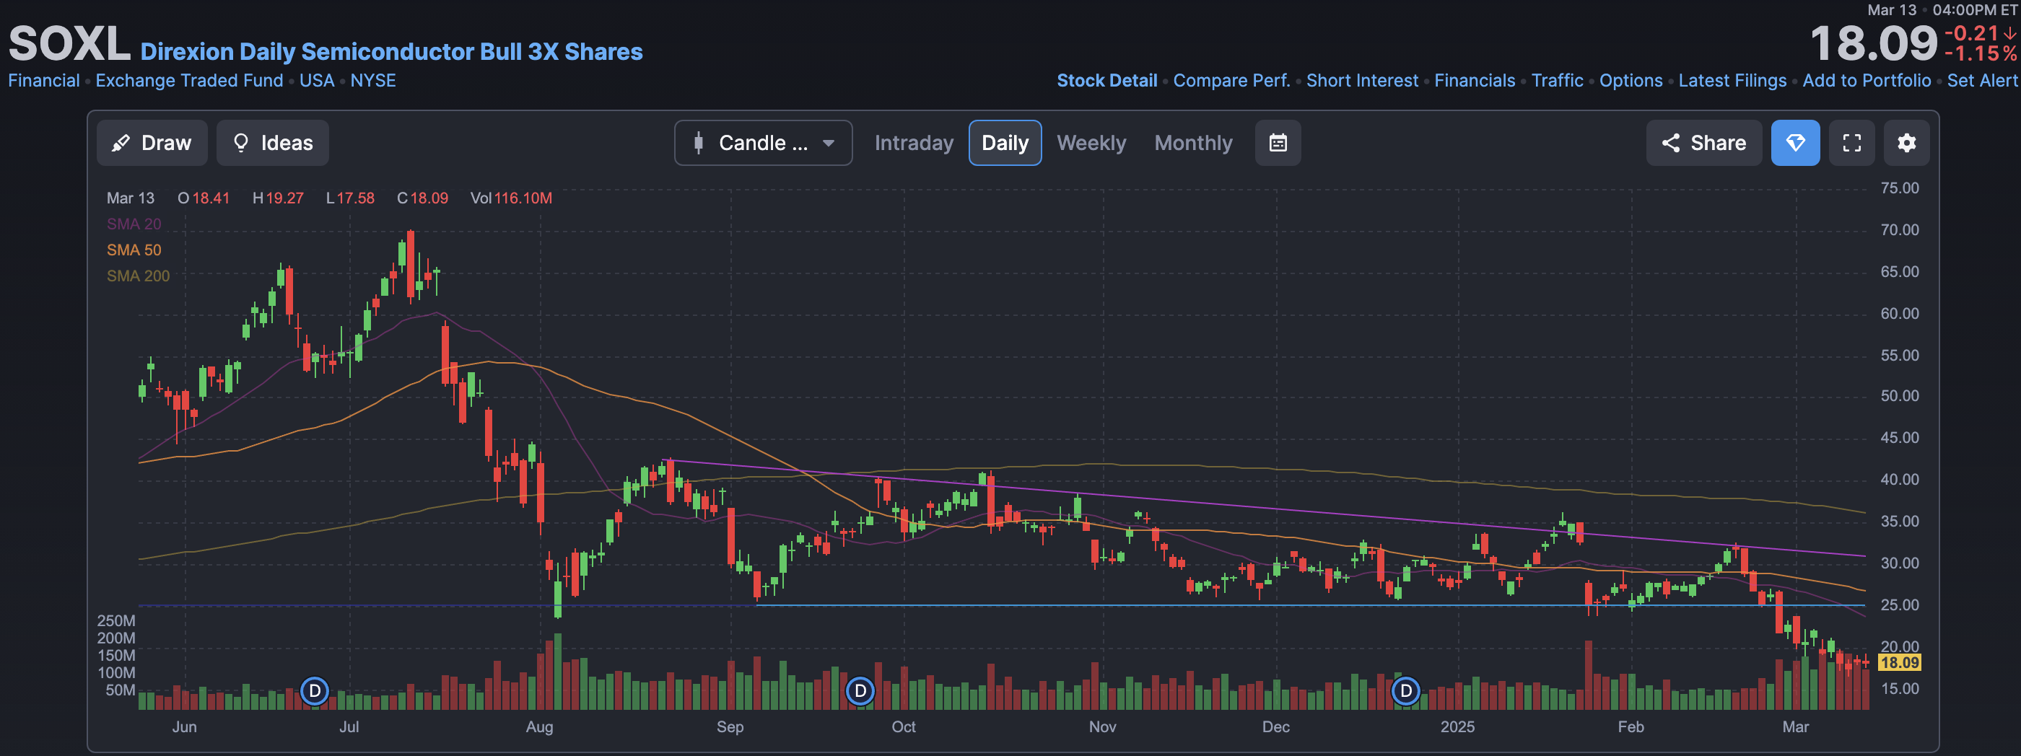
Task: Open Exchange Traded Fund industry link
Action: point(189,81)
